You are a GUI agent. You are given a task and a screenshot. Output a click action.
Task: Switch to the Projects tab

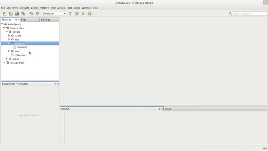[x=6, y=20]
